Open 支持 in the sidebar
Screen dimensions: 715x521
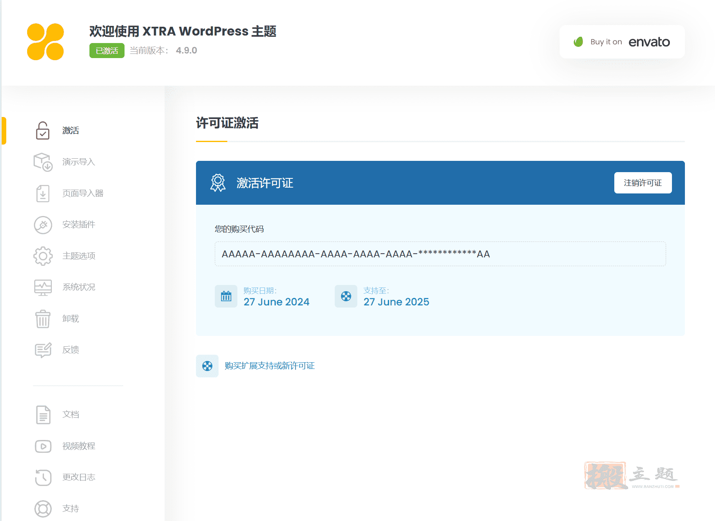click(71, 509)
